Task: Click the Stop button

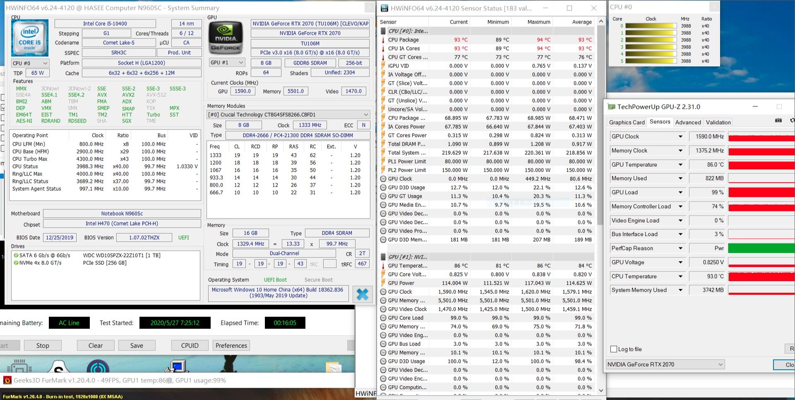Action: pos(43,346)
